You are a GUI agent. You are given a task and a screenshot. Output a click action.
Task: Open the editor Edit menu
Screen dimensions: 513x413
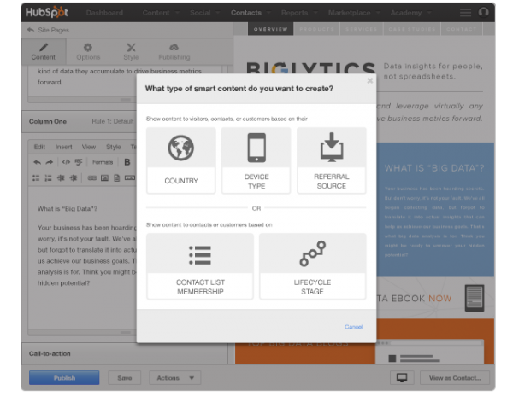[x=39, y=147]
